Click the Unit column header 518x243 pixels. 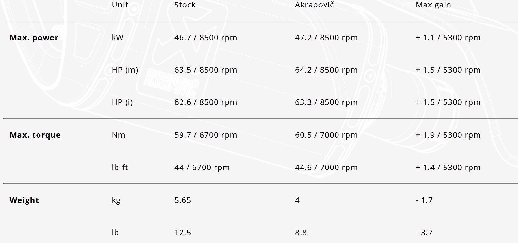120,5
